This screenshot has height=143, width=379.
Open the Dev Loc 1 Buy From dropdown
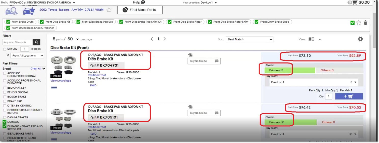coord(314,82)
